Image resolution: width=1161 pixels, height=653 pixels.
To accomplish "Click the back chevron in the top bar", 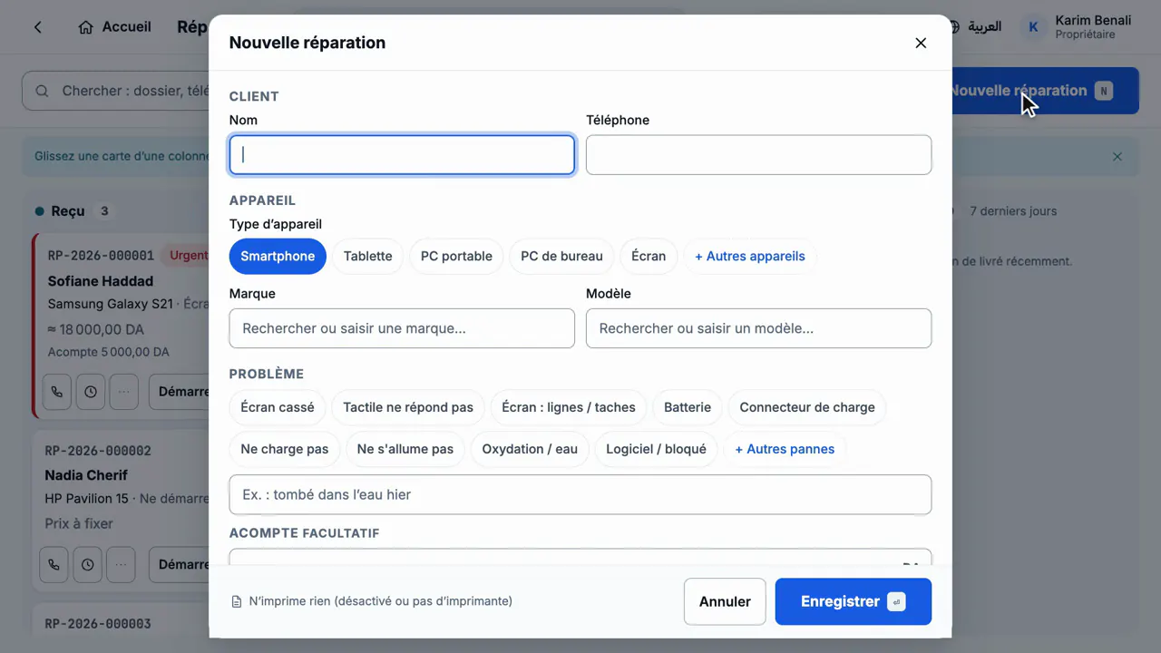I will pos(38,27).
